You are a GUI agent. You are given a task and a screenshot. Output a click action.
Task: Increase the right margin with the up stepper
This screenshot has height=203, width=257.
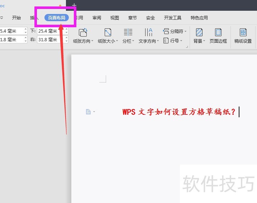pyautogui.click(x=66, y=38)
